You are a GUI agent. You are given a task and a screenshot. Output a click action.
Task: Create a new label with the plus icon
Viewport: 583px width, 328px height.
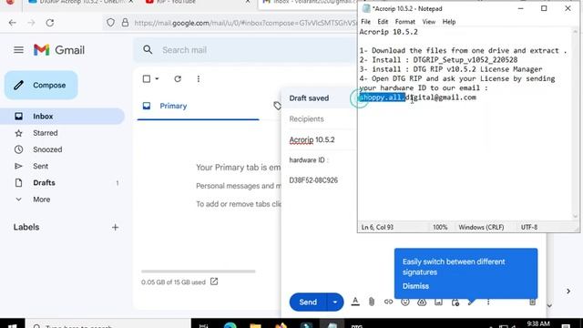(x=116, y=227)
